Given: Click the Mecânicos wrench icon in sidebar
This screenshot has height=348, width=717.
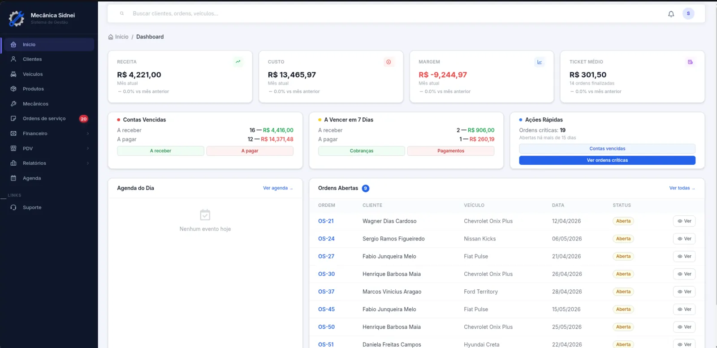Looking at the screenshot, I should (x=13, y=103).
